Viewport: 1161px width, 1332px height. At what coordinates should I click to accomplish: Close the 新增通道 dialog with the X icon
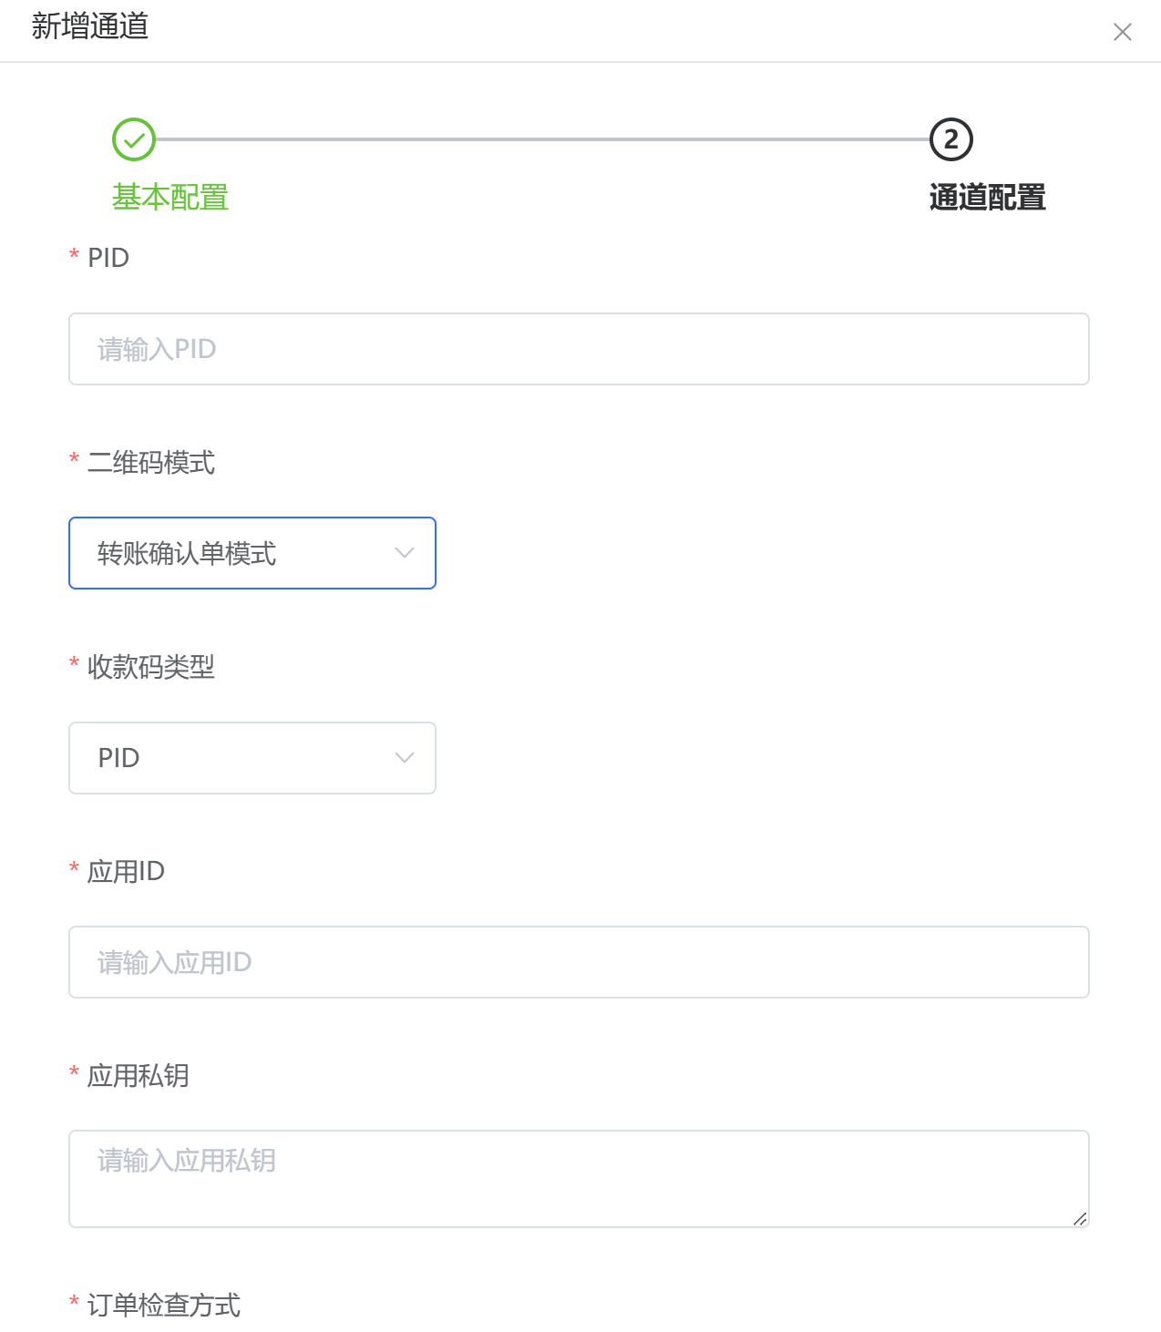click(x=1122, y=32)
